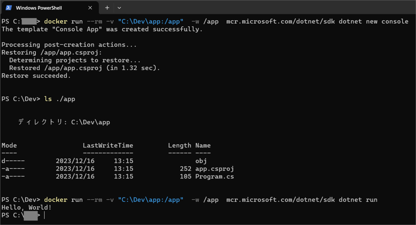Click the 'ディレクトリ: C:\Dev\app' line

[64, 122]
